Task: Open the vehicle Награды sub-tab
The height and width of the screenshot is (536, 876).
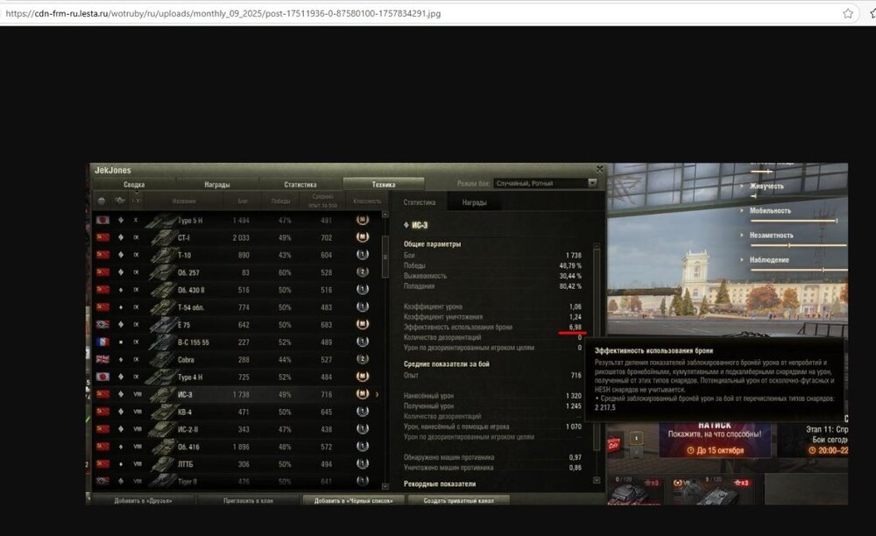Action: coord(474,202)
